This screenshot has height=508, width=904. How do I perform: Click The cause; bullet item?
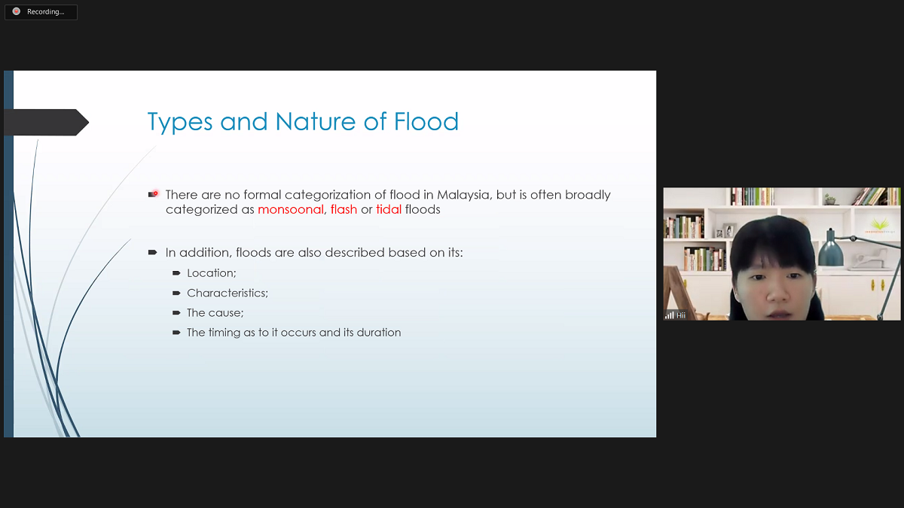click(x=215, y=312)
